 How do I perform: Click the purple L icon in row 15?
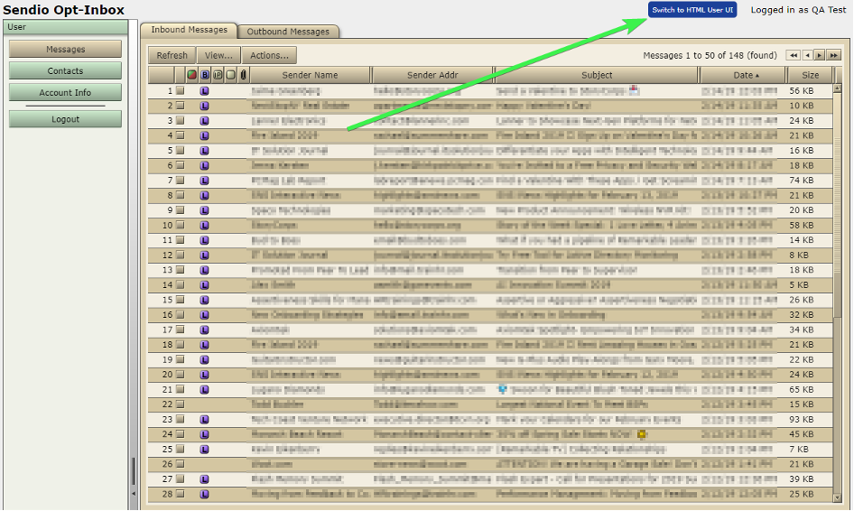tap(204, 300)
